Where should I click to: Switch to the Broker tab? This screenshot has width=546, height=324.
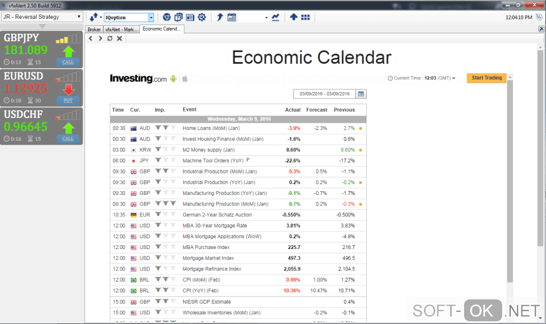[94, 29]
